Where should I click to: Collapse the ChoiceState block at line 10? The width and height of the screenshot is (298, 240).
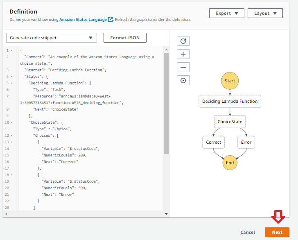11,122
